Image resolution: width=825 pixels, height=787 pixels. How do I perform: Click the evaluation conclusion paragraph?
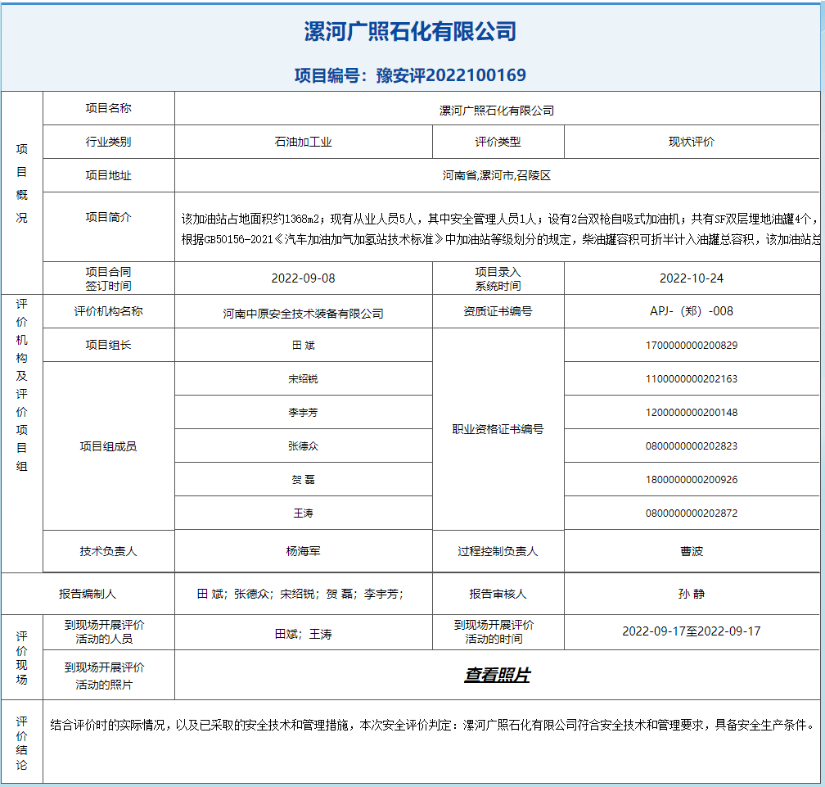click(431, 725)
